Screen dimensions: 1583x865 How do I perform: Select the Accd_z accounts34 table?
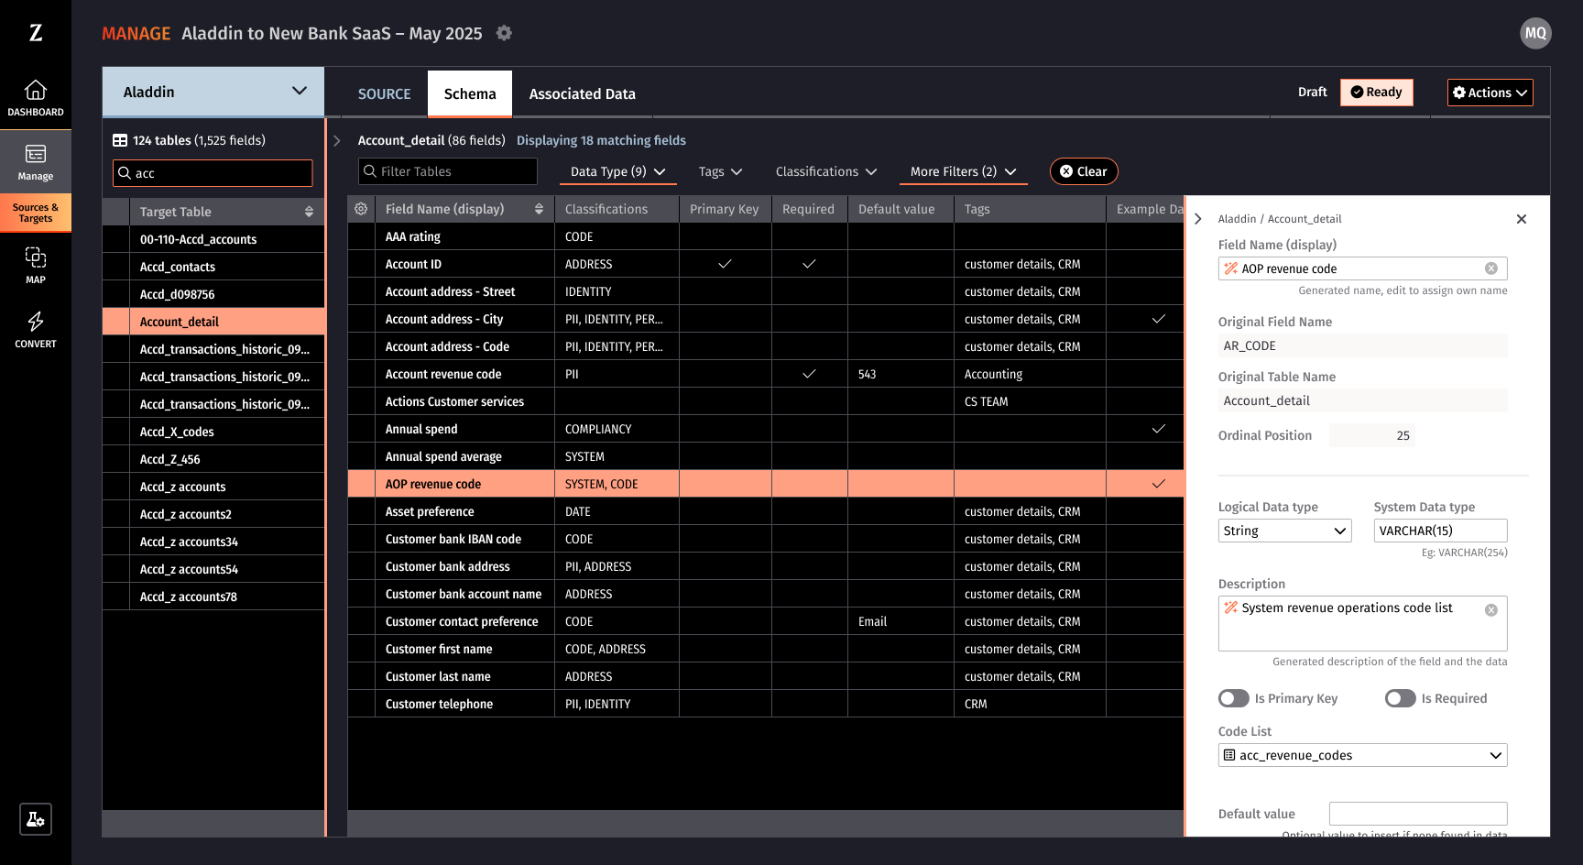213,542
